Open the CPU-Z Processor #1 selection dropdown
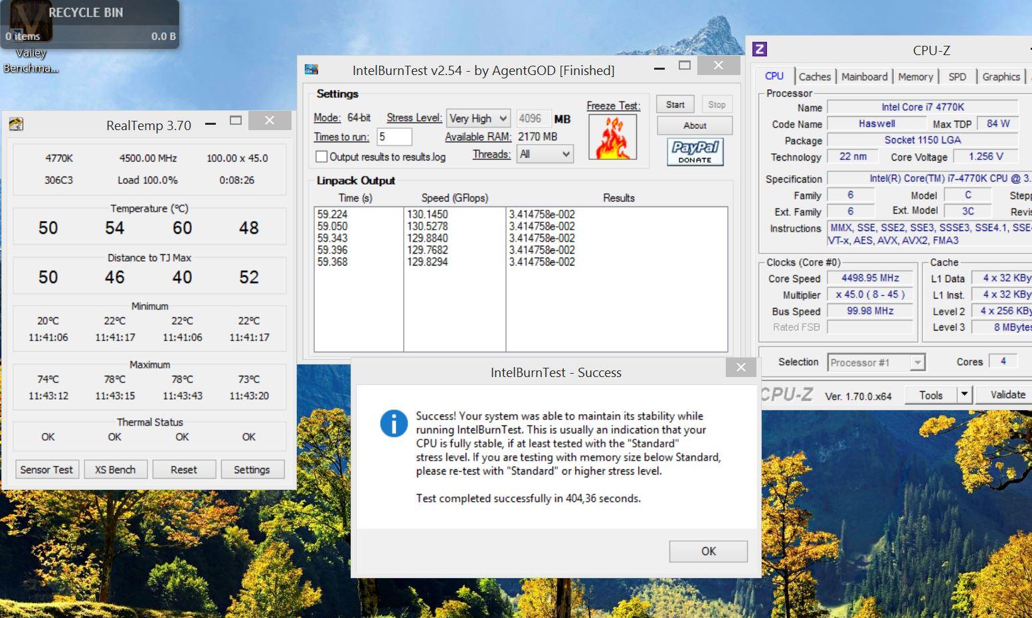The width and height of the screenshot is (1032, 618). [877, 362]
